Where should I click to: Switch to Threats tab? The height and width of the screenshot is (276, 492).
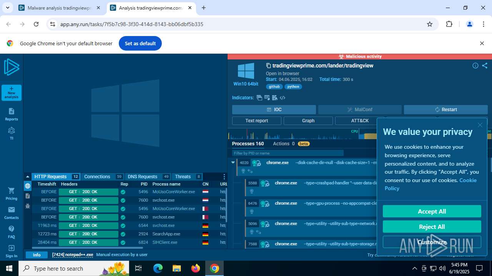[188, 177]
